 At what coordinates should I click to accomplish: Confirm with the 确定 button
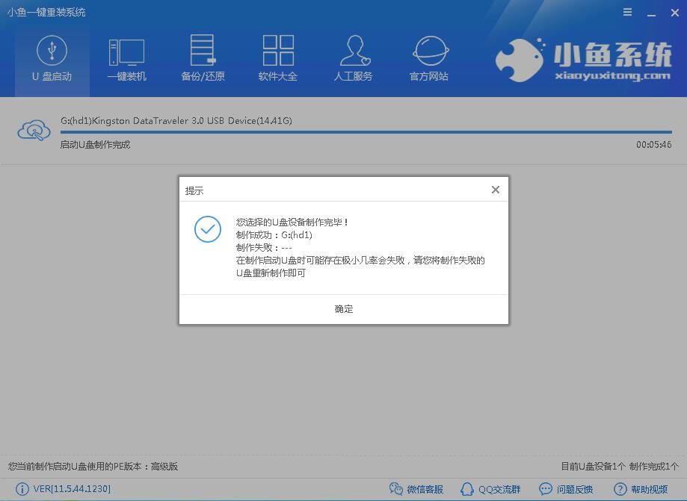click(343, 308)
